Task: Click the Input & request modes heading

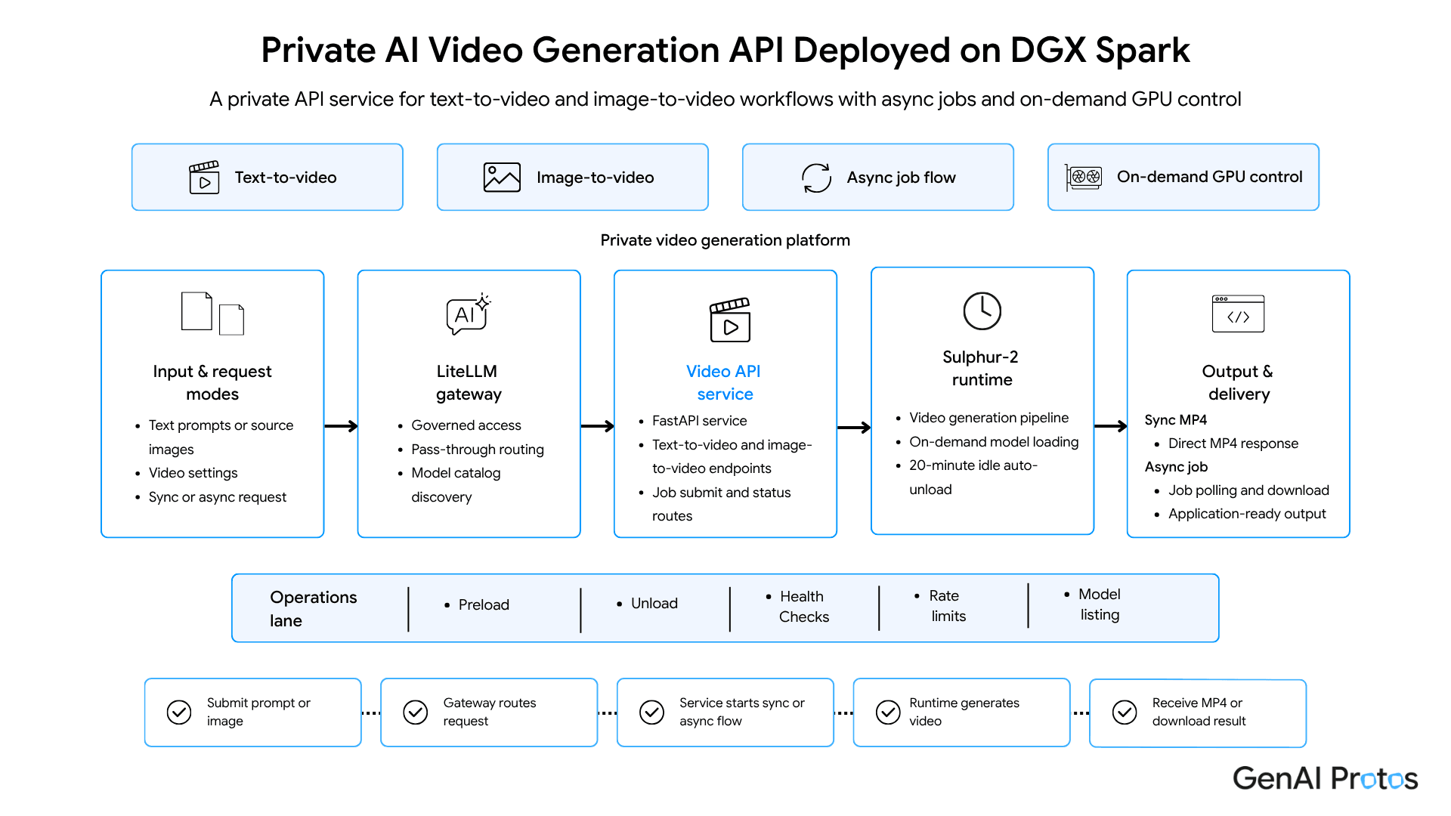Action: (212, 382)
